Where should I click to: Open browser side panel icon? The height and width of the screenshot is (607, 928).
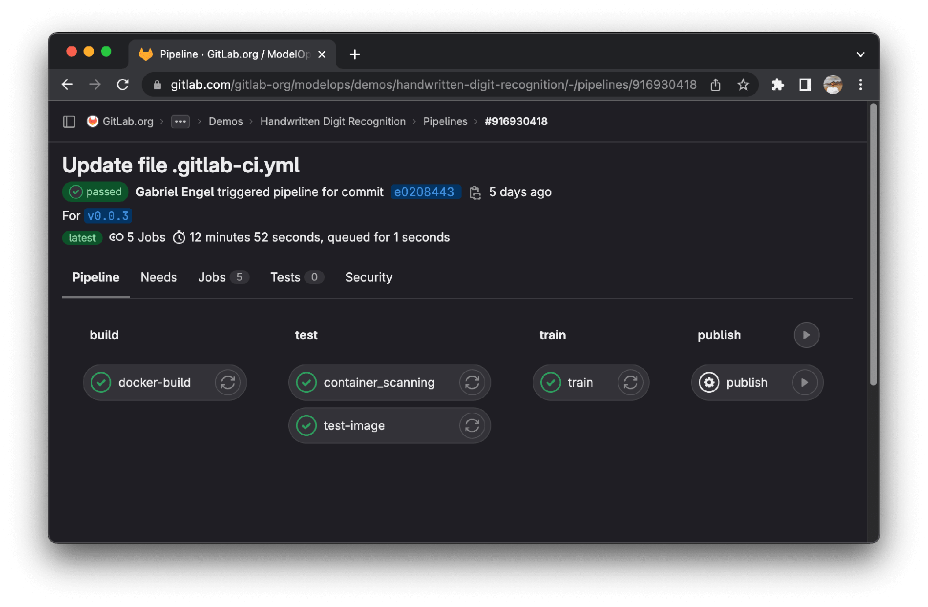coord(805,85)
